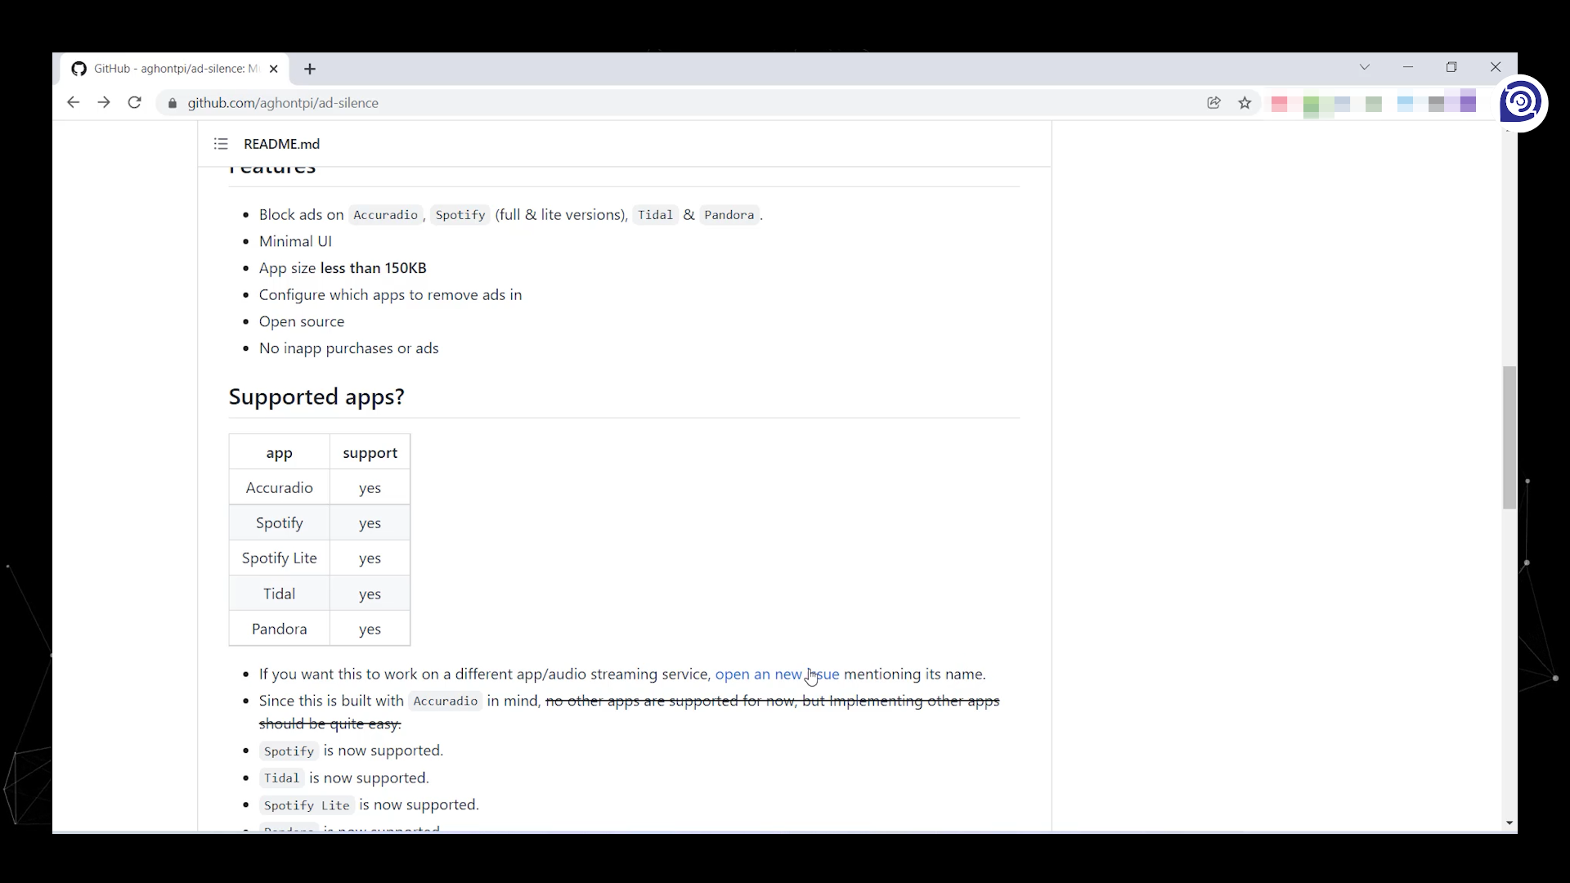Click the purple pixelated extension icon
The width and height of the screenshot is (1570, 883).
pyautogui.click(x=1468, y=103)
